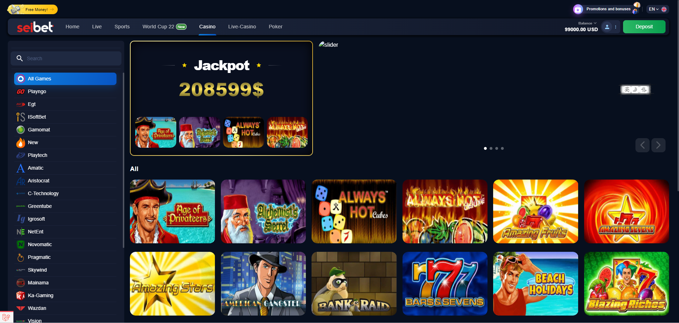This screenshot has width=679, height=323.
Task: Open the three-dot account options menu
Action: click(616, 27)
